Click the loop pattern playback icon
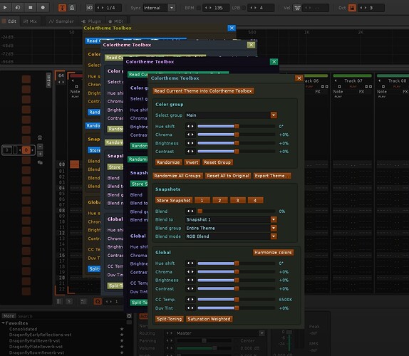Viewport: 409px width, 356px height. pyautogui.click(x=18, y=8)
